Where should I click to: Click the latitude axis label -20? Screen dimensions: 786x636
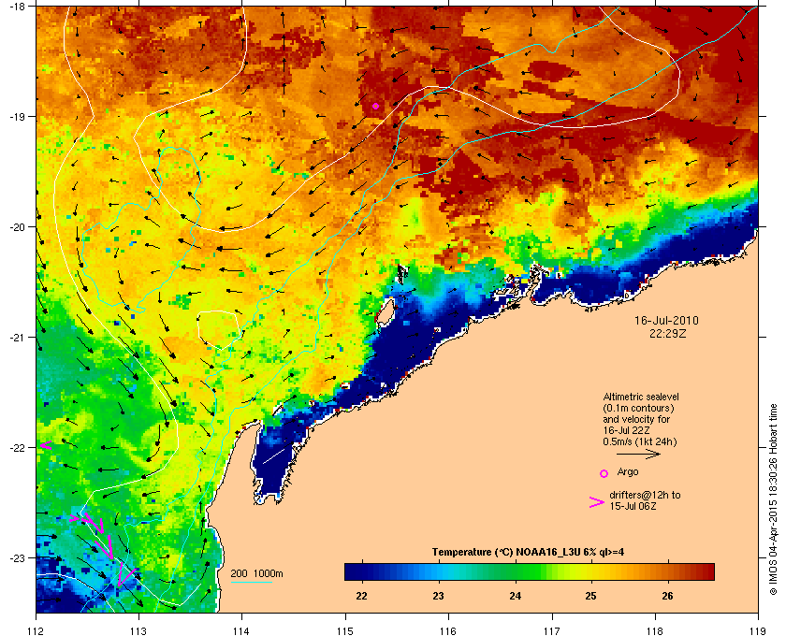coord(18,226)
